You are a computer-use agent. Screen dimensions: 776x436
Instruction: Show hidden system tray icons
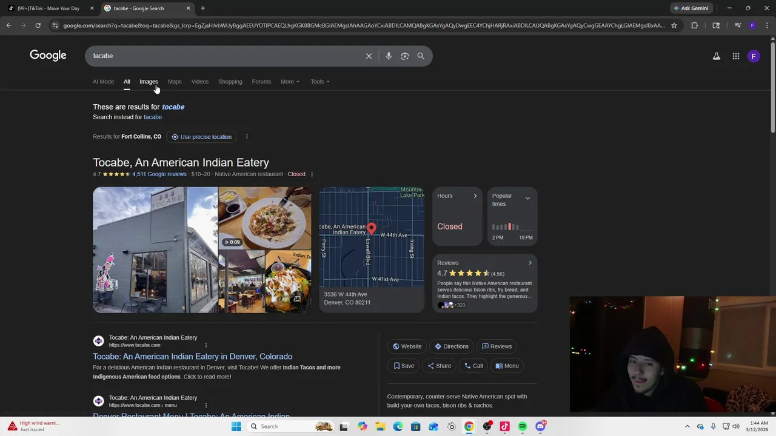pos(687,426)
